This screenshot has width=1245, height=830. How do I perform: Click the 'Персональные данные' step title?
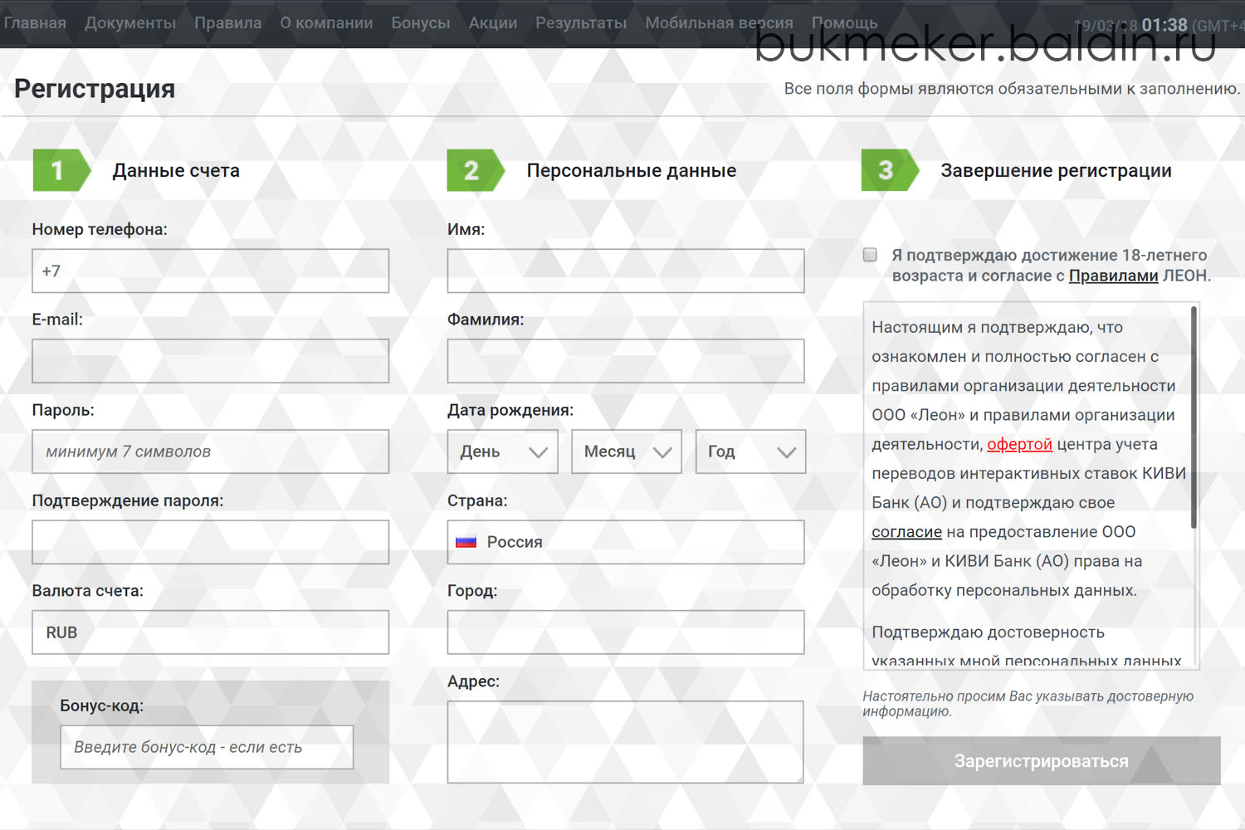tap(632, 170)
